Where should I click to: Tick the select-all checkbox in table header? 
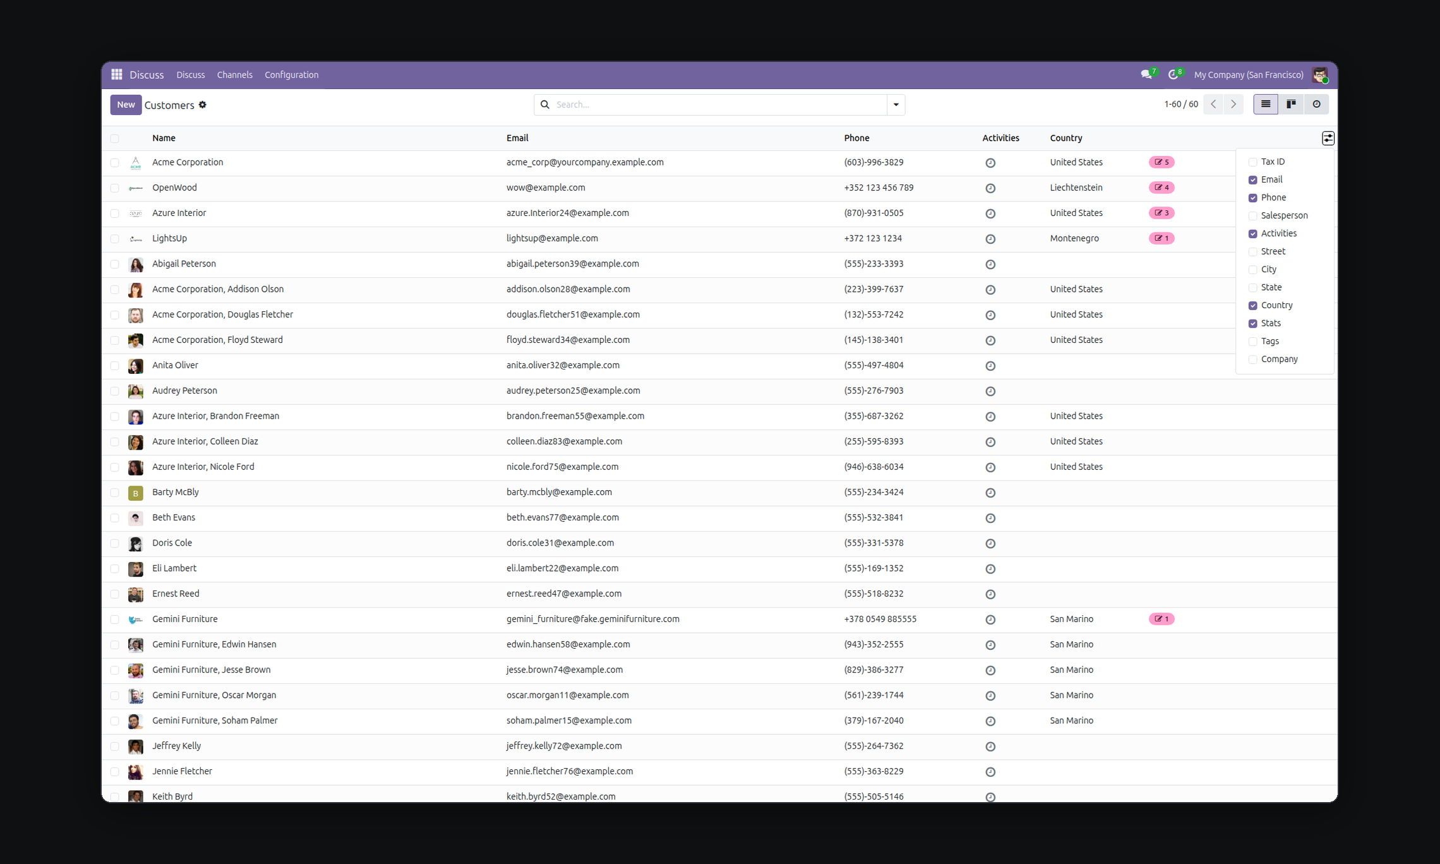pyautogui.click(x=114, y=138)
